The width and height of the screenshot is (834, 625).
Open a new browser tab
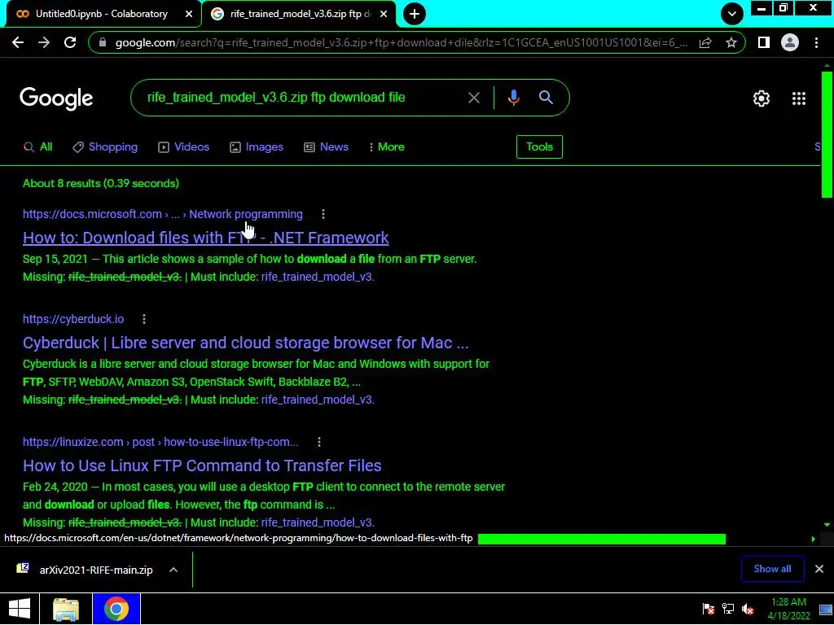pos(415,14)
